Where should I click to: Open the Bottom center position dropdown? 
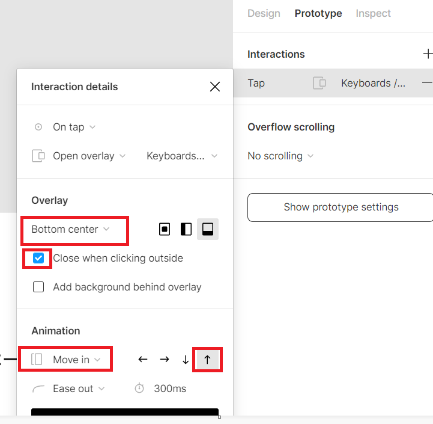click(71, 229)
